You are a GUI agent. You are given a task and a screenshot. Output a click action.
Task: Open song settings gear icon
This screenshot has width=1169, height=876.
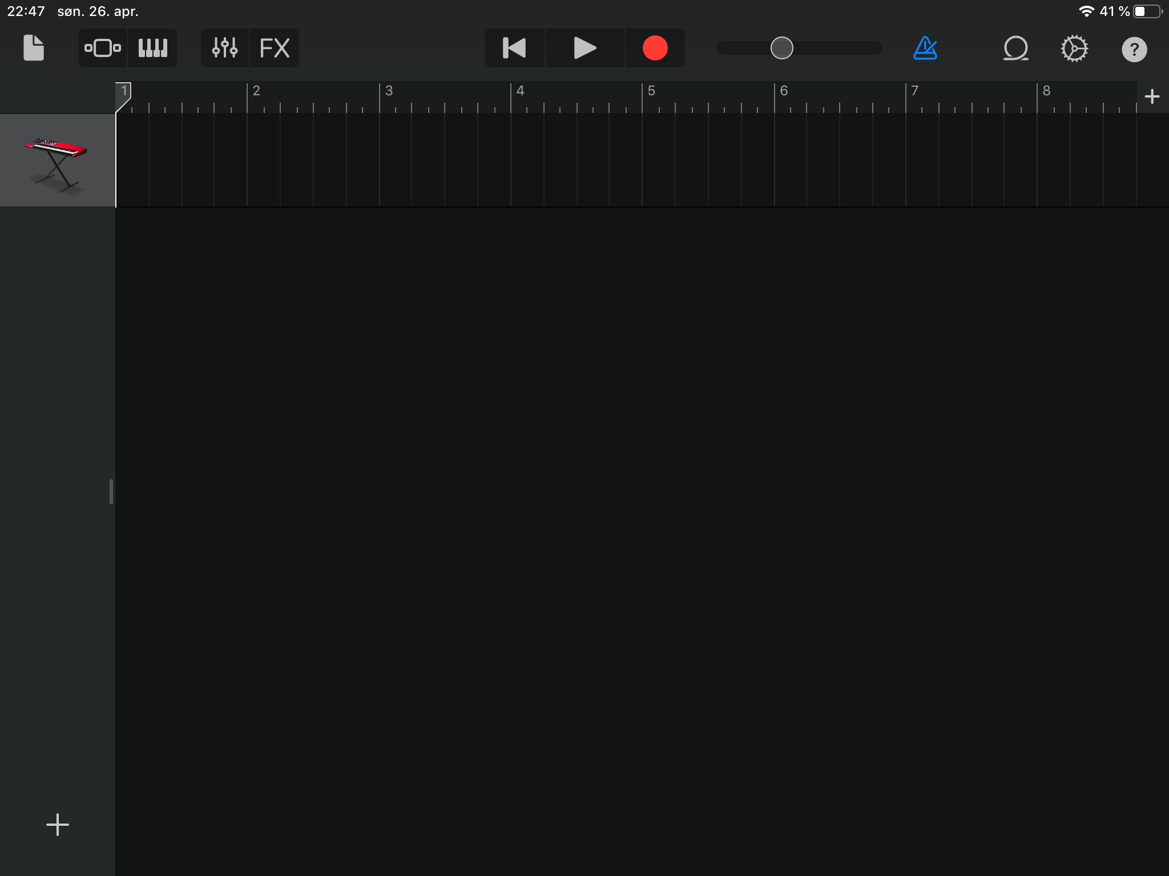pos(1074,48)
